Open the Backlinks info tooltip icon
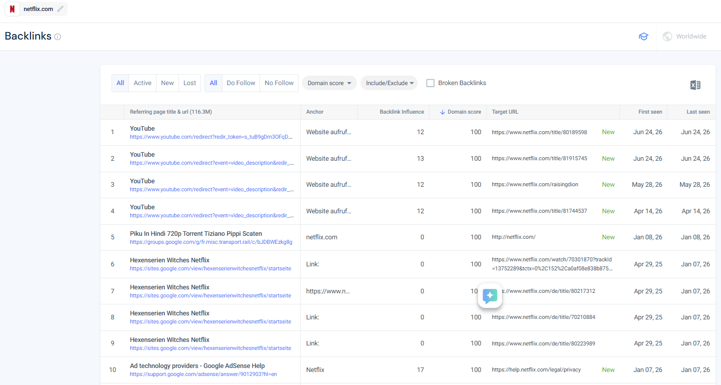 [57, 37]
